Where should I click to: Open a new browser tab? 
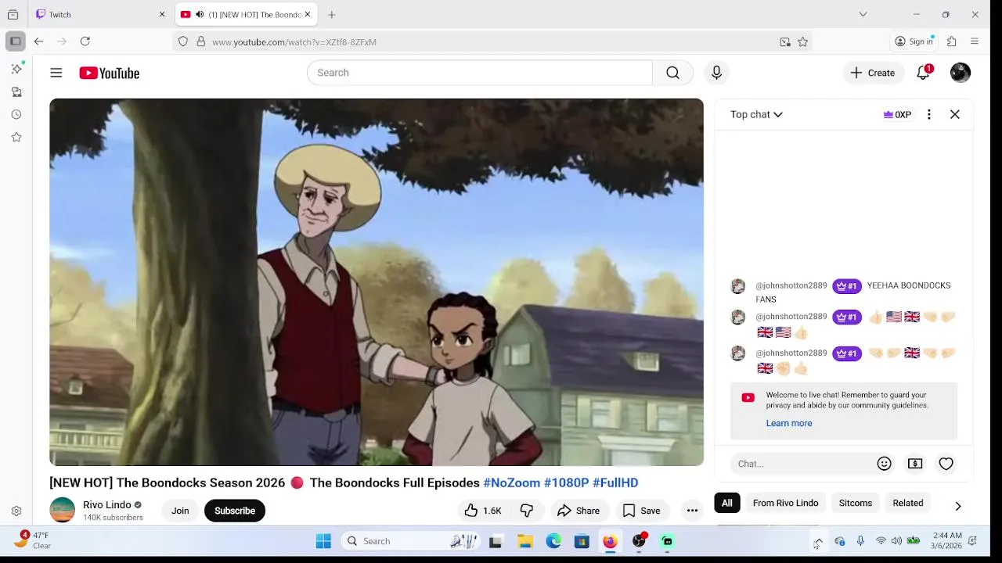click(x=332, y=14)
